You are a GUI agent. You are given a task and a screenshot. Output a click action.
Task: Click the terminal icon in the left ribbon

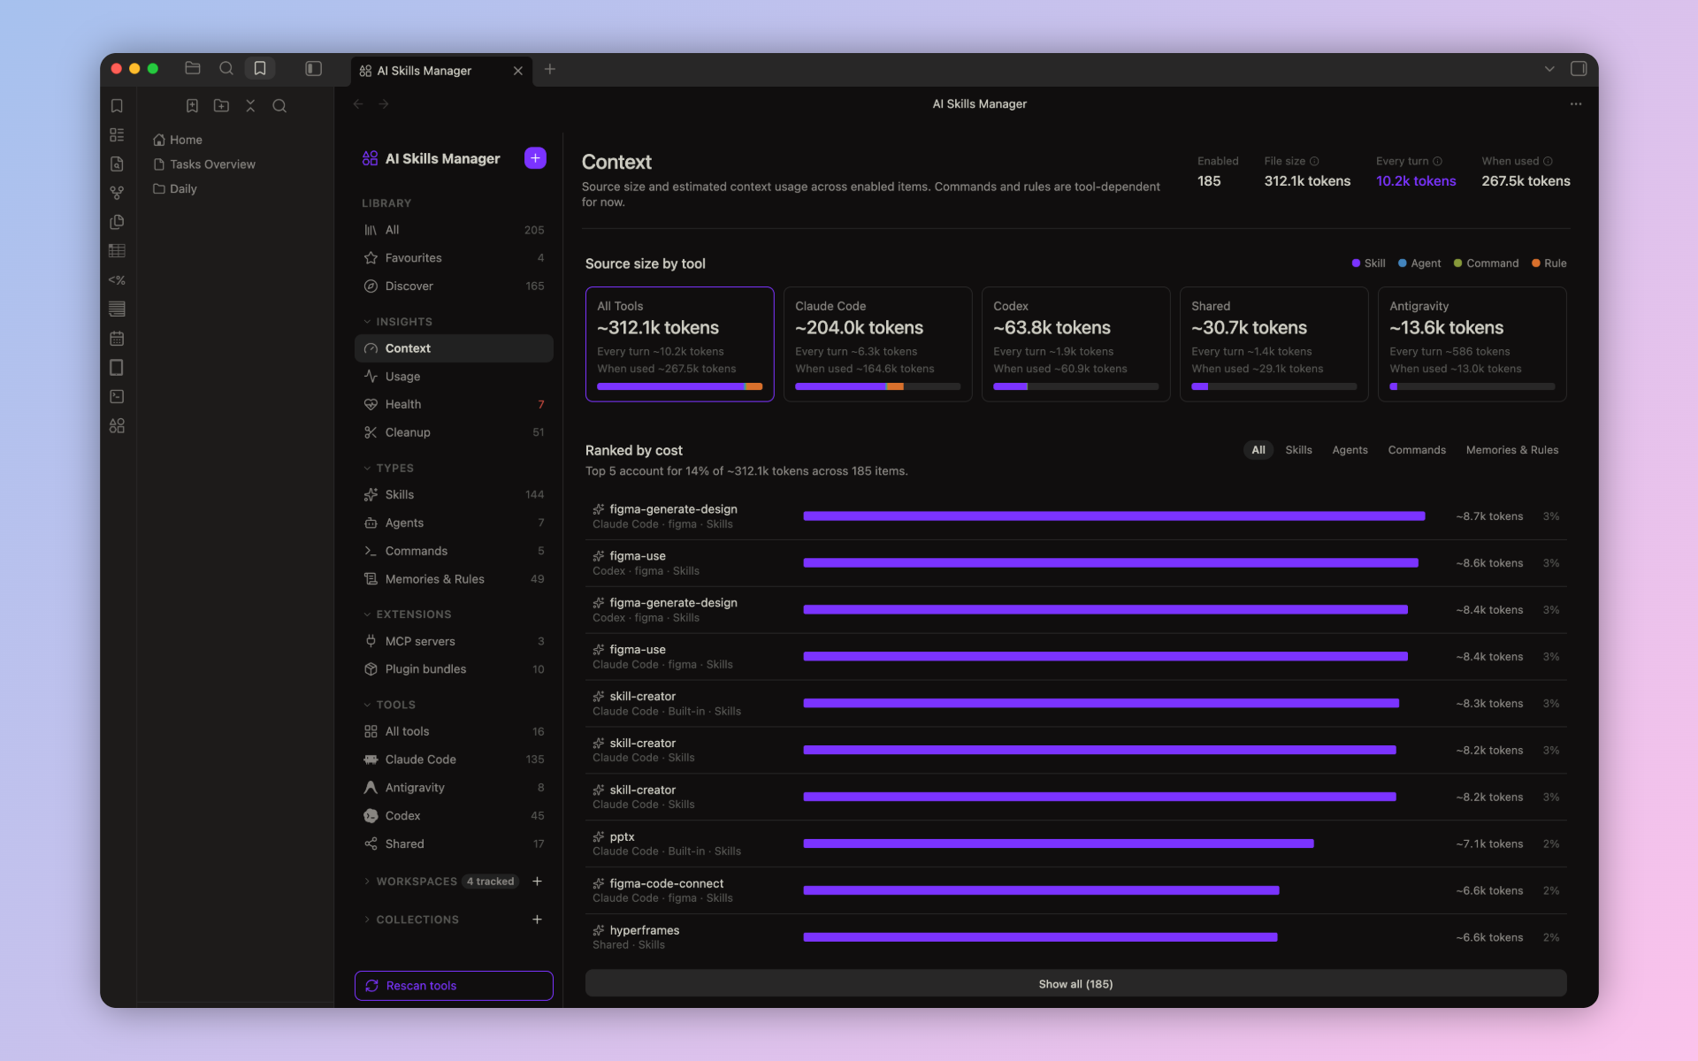click(117, 397)
